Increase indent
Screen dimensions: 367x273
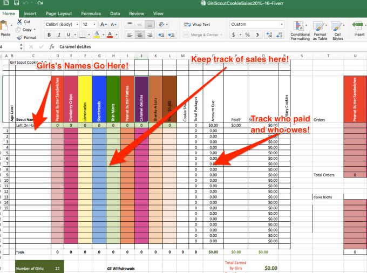(171, 35)
